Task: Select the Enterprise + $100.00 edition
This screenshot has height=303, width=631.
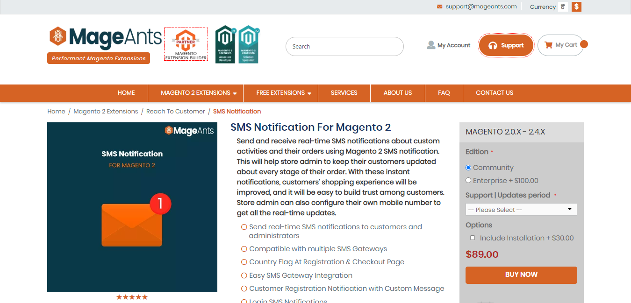Action: point(468,180)
